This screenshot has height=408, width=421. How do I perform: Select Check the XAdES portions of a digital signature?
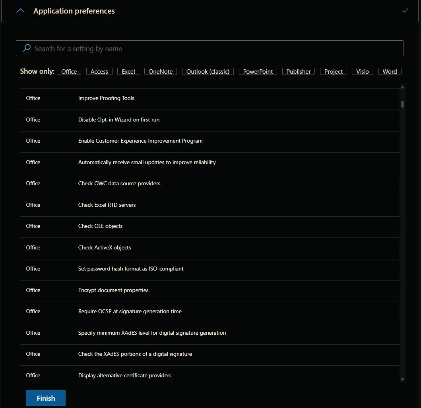click(210, 355)
